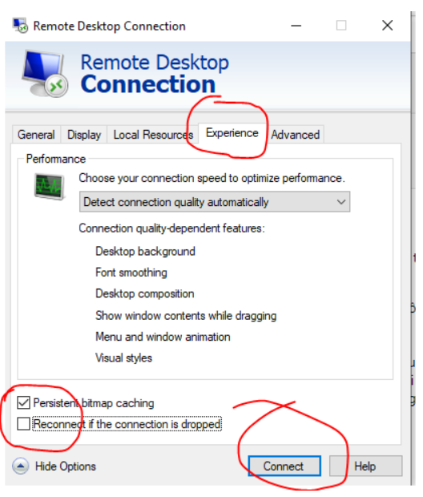This screenshot has width=423, height=497.
Task: Select the Experience tab
Action: [232, 133]
